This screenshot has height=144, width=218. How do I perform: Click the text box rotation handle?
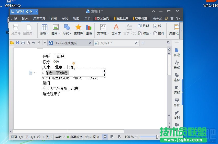click(74, 63)
